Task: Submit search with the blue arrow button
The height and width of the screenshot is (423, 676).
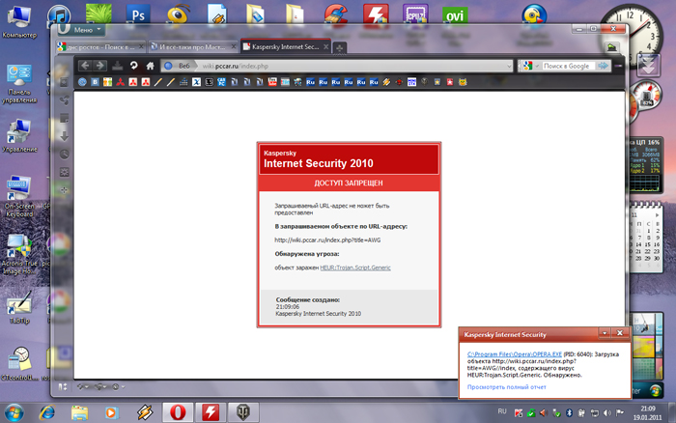Action: (x=604, y=66)
